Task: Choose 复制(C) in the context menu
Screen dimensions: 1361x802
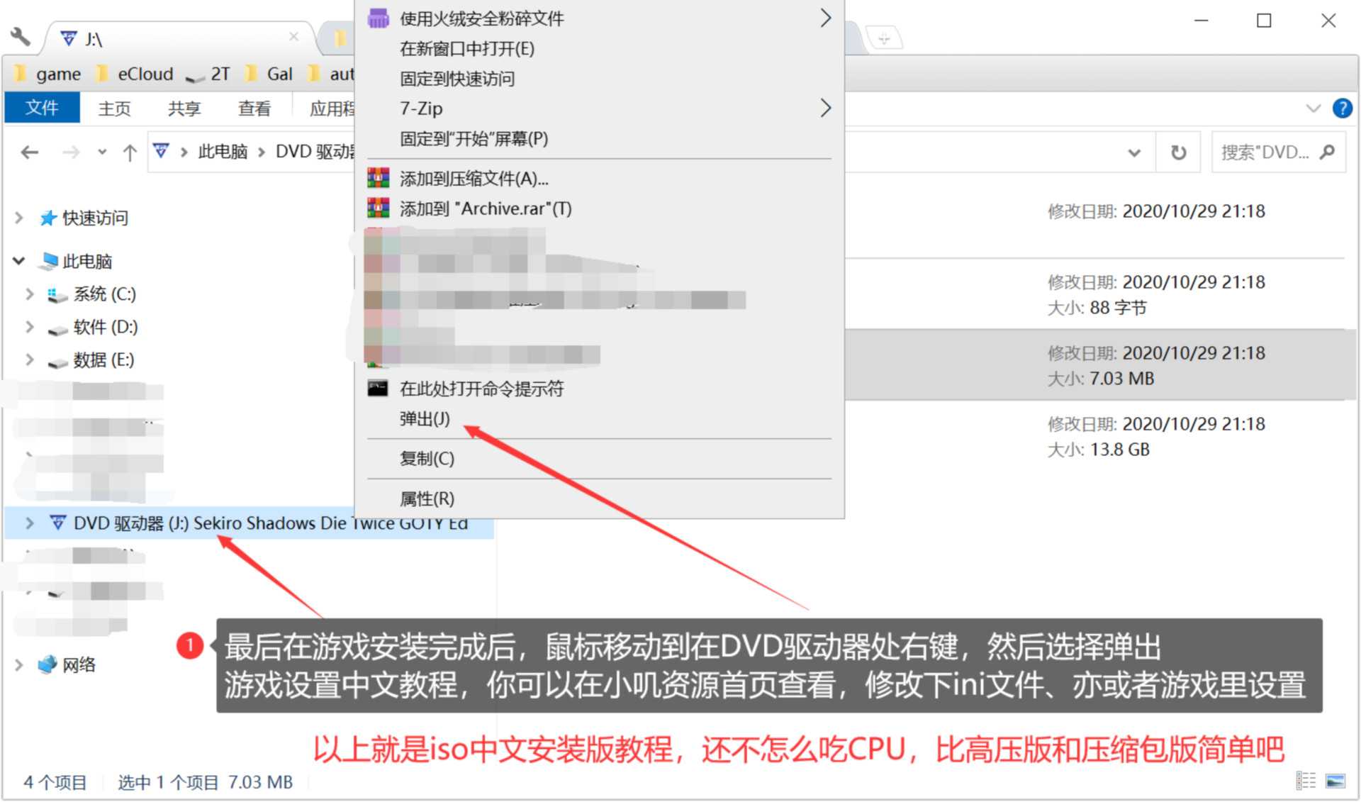Action: [x=599, y=458]
